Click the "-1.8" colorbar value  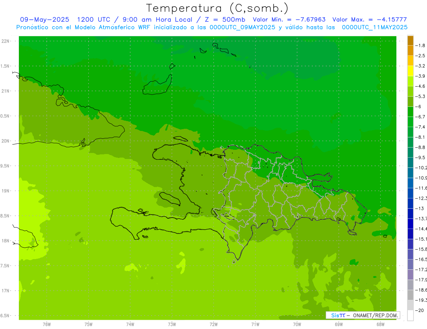pyautogui.click(x=420, y=45)
